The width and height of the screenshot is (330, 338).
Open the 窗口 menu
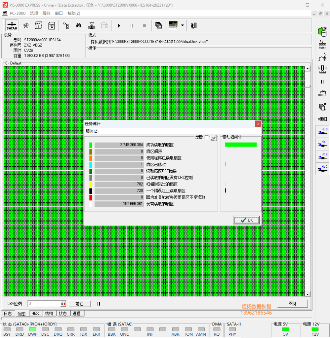(x=59, y=13)
